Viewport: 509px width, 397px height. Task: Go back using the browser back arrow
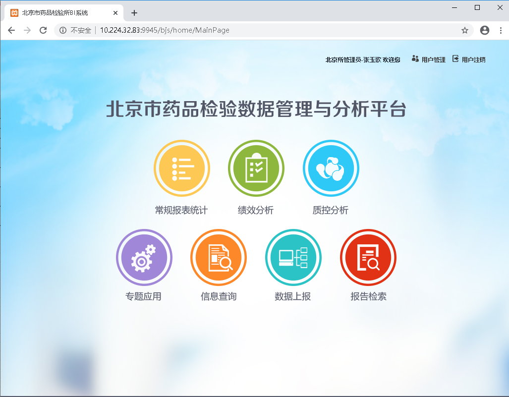coord(11,30)
